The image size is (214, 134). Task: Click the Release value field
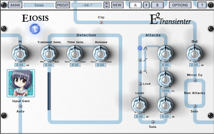coord(101,65)
